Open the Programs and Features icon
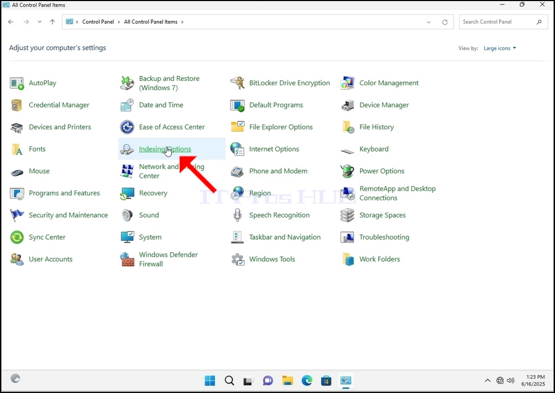Image resolution: width=555 pixels, height=393 pixels. 17,193
